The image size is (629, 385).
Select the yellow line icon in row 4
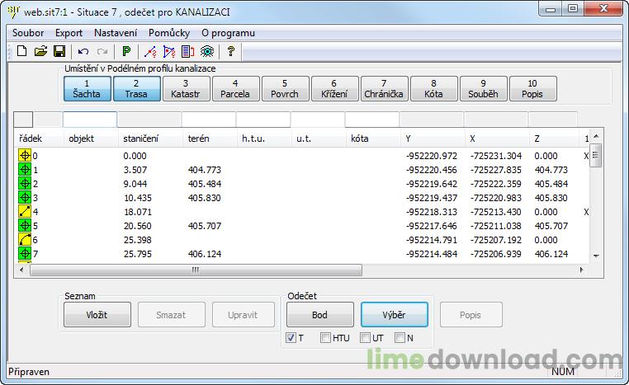point(24,212)
